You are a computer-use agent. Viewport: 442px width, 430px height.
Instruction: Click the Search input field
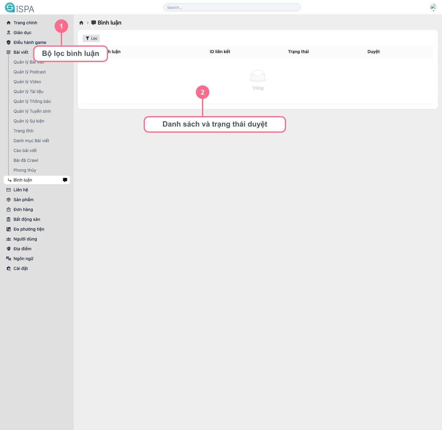[x=232, y=7]
